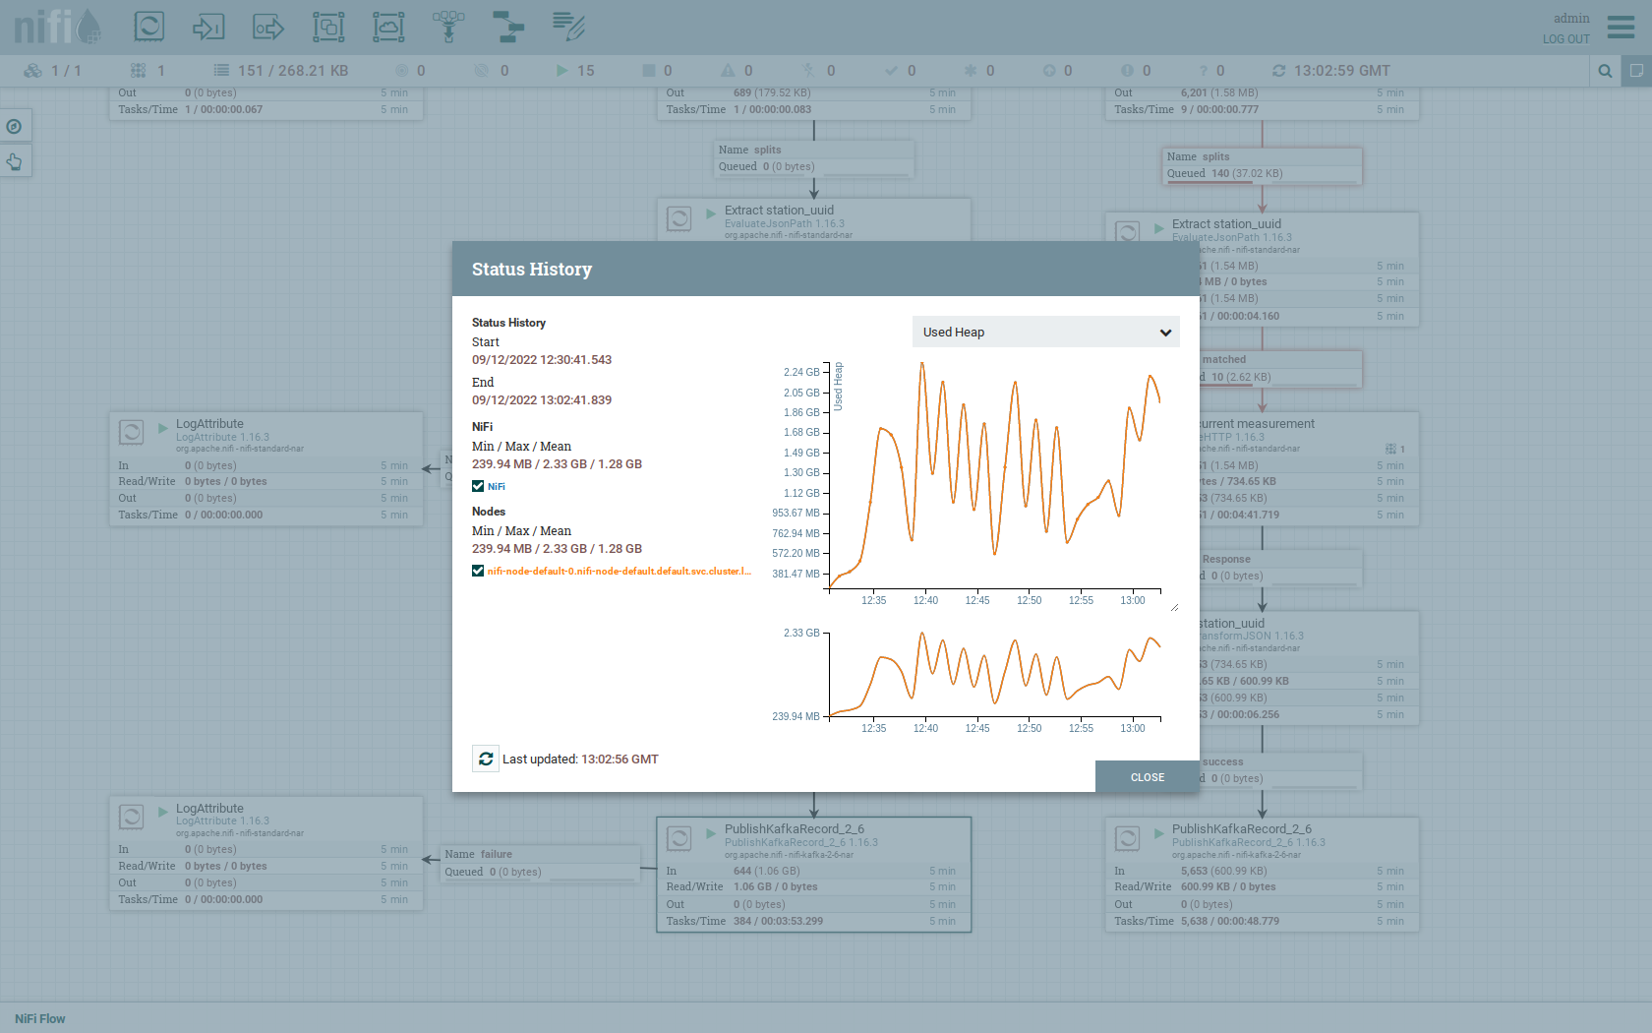Click the Remote Process Group icon
This screenshot has height=1033, width=1652.
388,27
